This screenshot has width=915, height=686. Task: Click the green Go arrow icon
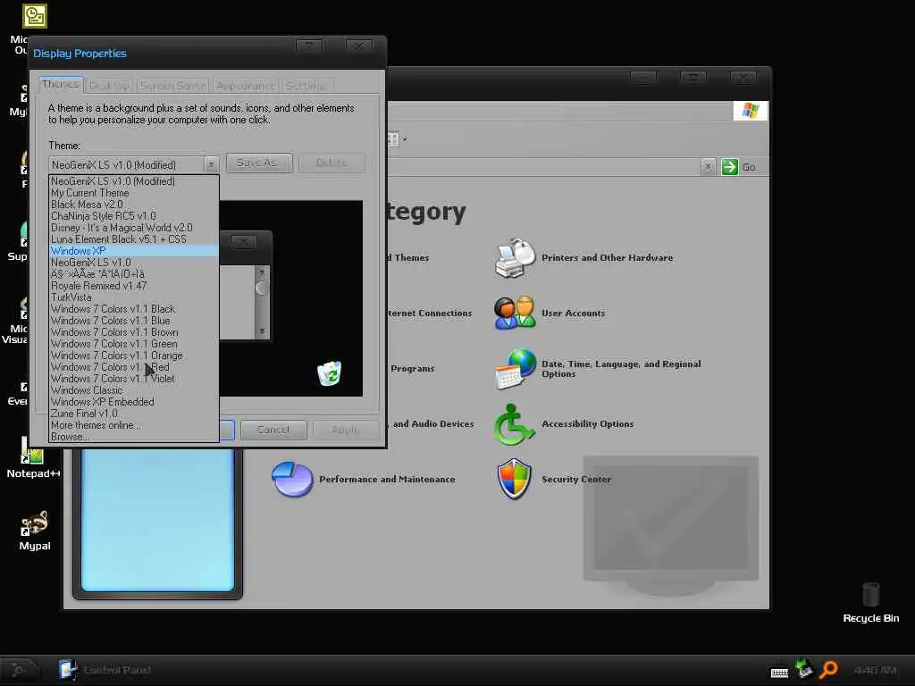[729, 167]
